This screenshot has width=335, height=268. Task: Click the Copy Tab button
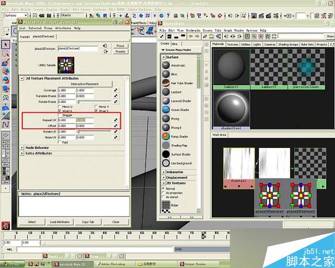pos(88,222)
